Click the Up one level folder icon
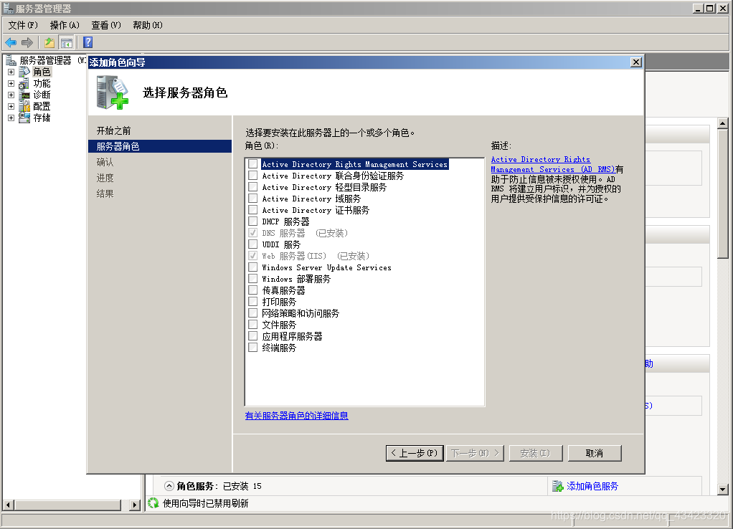 49,42
